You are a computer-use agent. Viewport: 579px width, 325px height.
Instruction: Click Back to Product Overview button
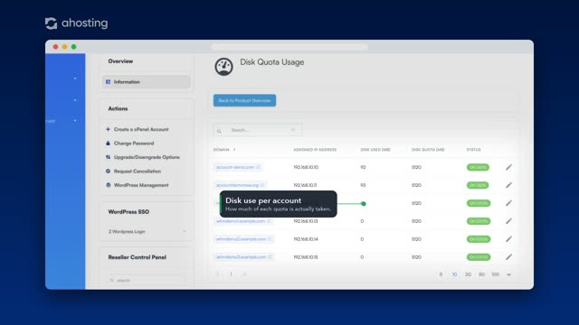click(x=244, y=100)
